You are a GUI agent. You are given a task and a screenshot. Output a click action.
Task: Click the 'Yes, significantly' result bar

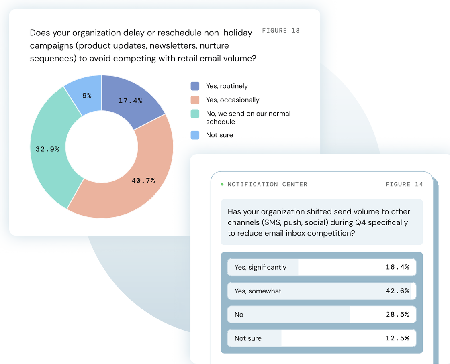[322, 267]
